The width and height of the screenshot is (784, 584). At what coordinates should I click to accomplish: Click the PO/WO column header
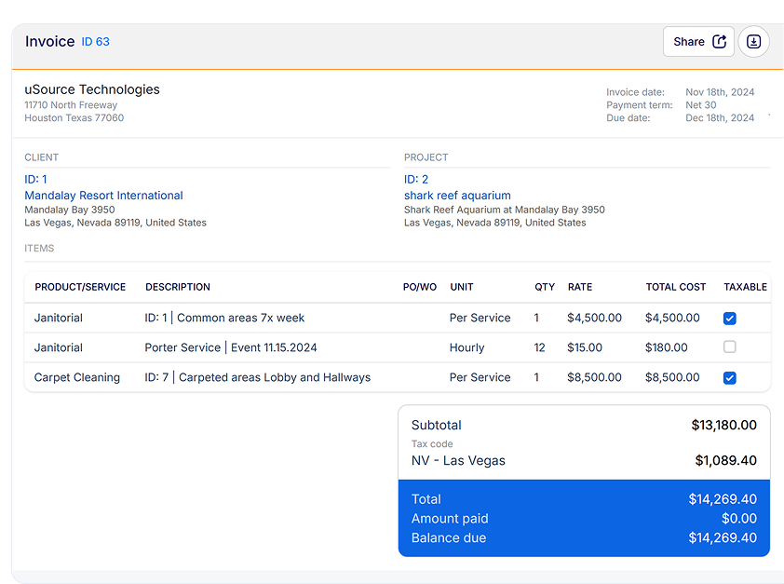(x=420, y=287)
